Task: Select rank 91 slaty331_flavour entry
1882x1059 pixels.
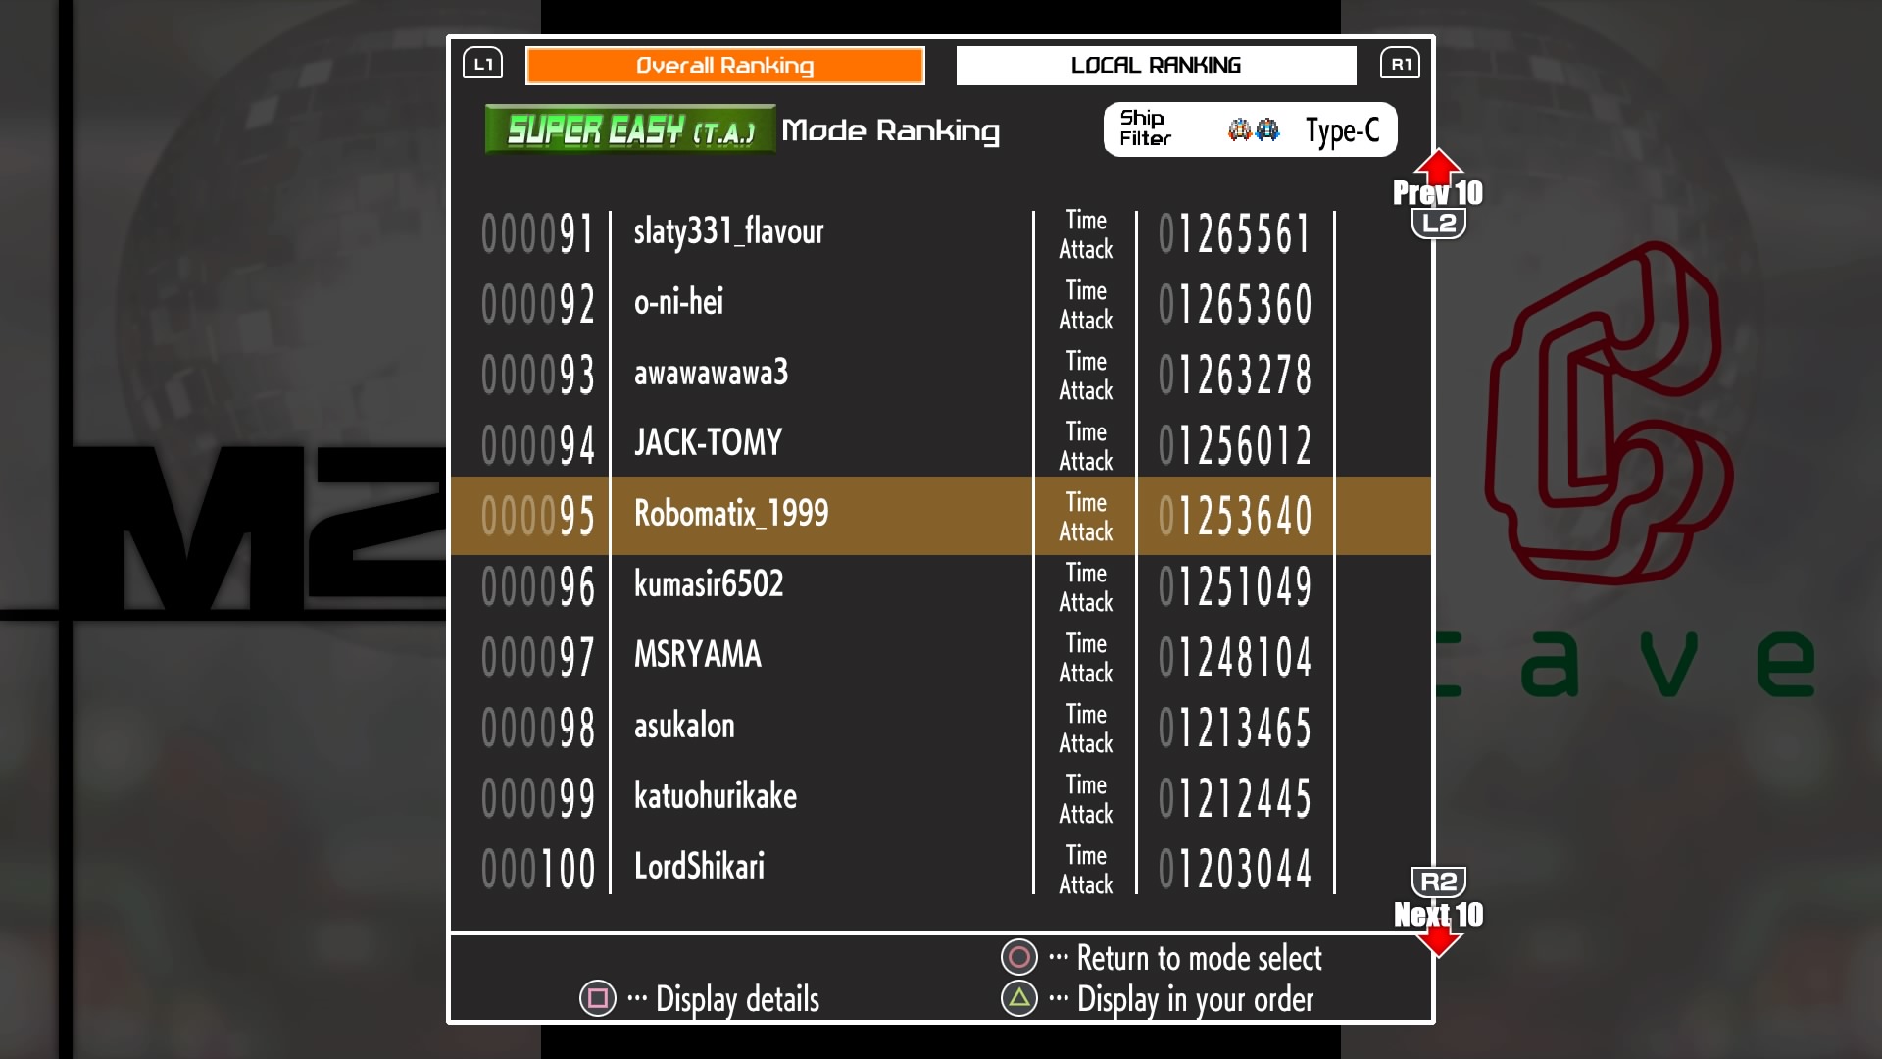Action: click(x=728, y=232)
